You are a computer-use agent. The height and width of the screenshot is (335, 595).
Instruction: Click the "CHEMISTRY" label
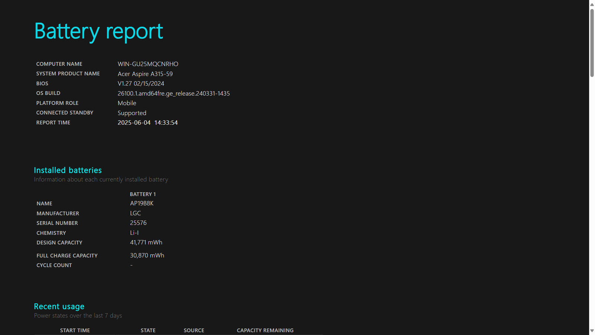51,233
